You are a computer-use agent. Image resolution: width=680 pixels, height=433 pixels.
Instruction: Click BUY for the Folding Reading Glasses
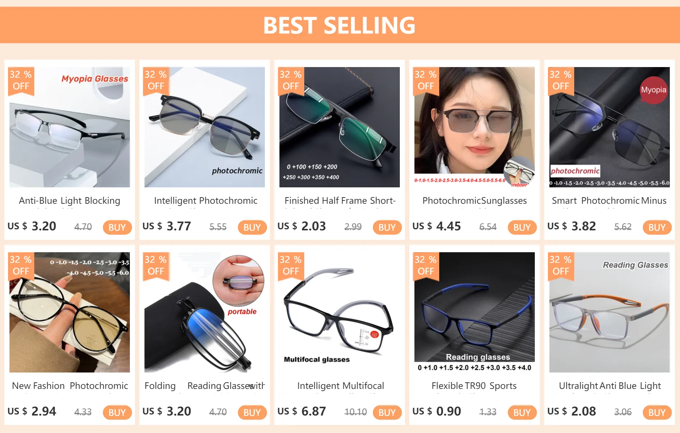pyautogui.click(x=252, y=412)
